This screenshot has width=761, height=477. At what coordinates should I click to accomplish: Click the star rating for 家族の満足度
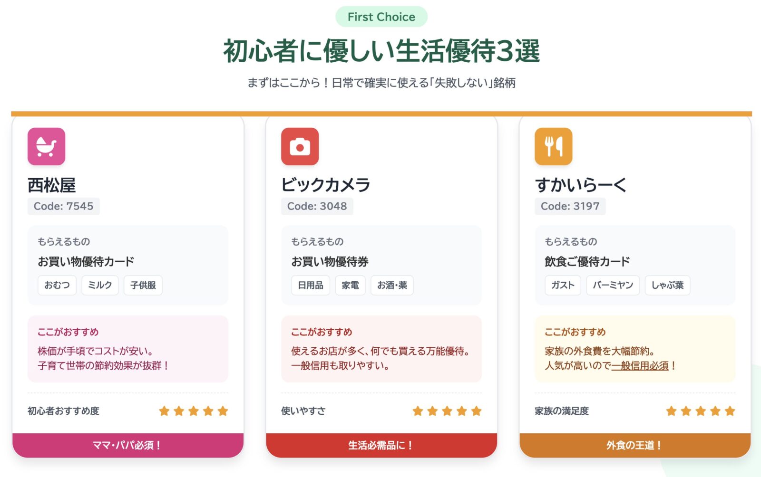[x=700, y=411]
